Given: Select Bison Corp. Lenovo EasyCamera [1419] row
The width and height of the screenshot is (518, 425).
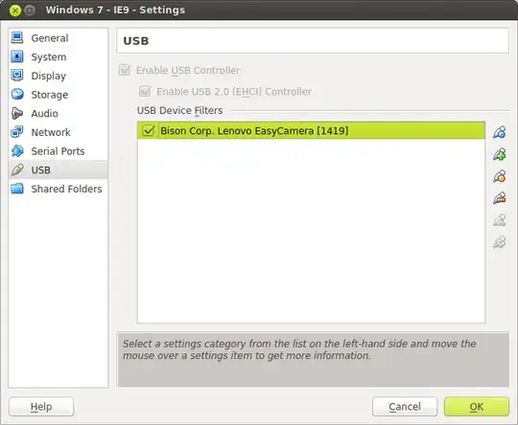Looking at the screenshot, I should point(311,130).
